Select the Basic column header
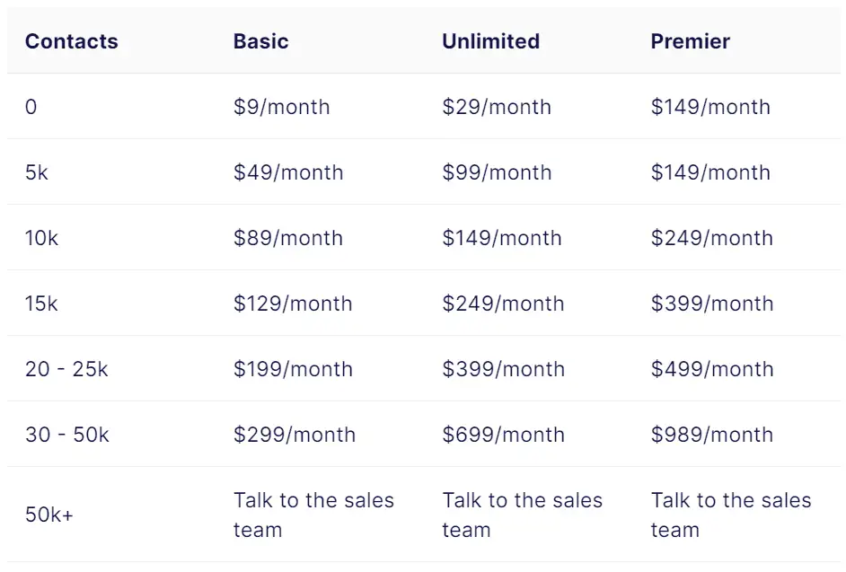846x572 pixels. click(260, 41)
